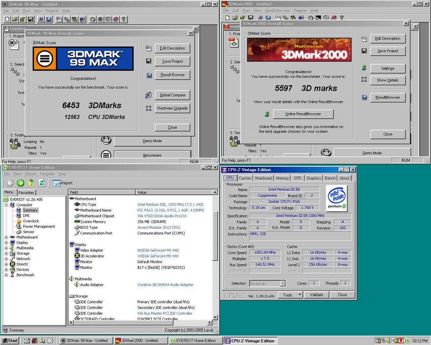This screenshot has width=431, height=345.
Task: Click the NVIDIA GeForce4 MX 440 Video Adapter link
Action: (x=158, y=250)
